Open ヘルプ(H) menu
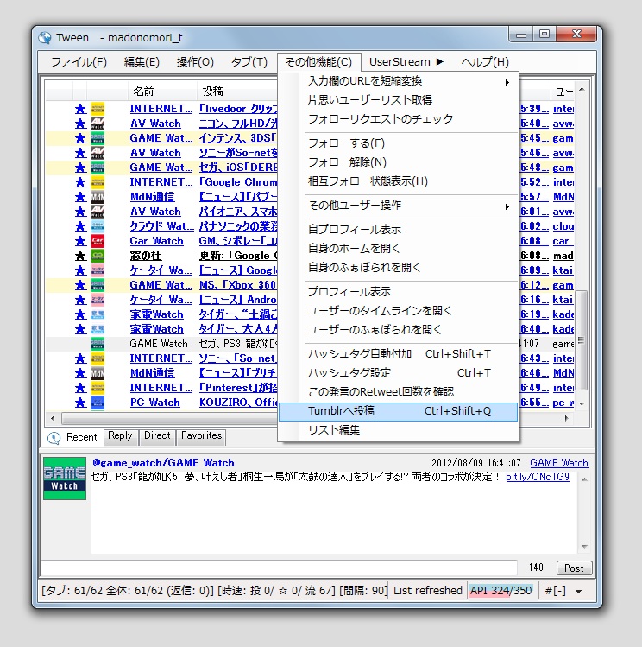642x647 pixels. pyautogui.click(x=485, y=62)
